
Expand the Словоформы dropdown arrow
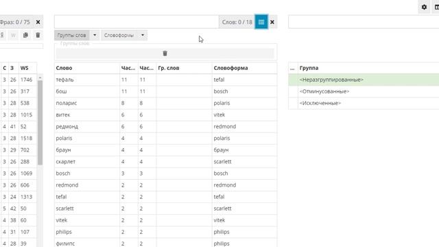143,35
